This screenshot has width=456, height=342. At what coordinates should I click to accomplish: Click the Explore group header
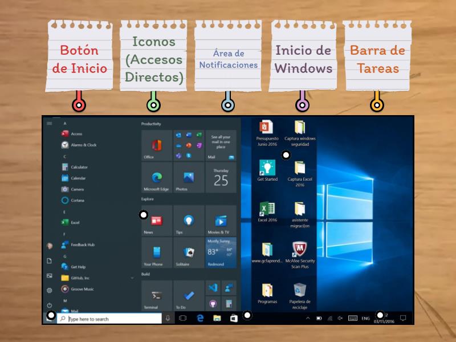click(x=147, y=199)
